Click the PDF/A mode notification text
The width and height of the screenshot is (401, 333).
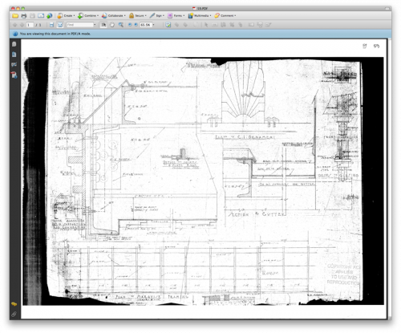point(55,34)
